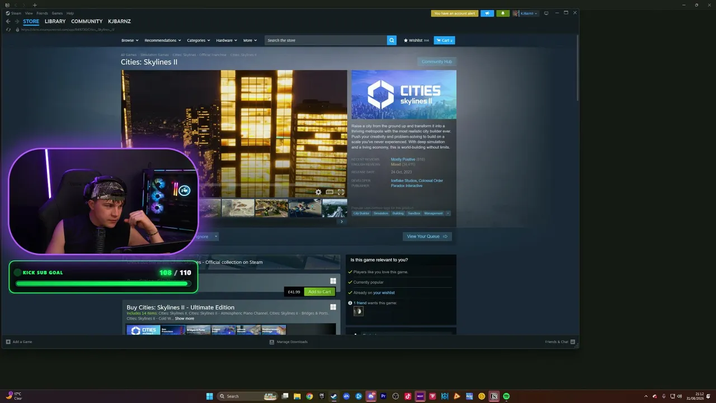The width and height of the screenshot is (716, 403).
Task: Select the map screenshot thumbnail
Action: coord(238,208)
